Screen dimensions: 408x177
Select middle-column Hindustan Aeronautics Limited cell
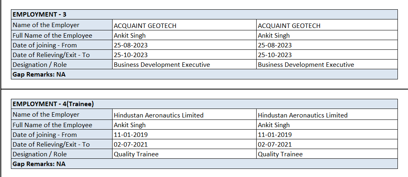(x=159, y=115)
